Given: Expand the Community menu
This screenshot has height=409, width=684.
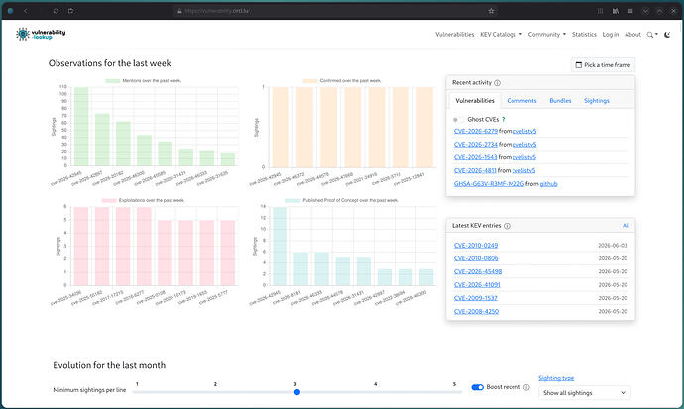Looking at the screenshot, I should [546, 34].
